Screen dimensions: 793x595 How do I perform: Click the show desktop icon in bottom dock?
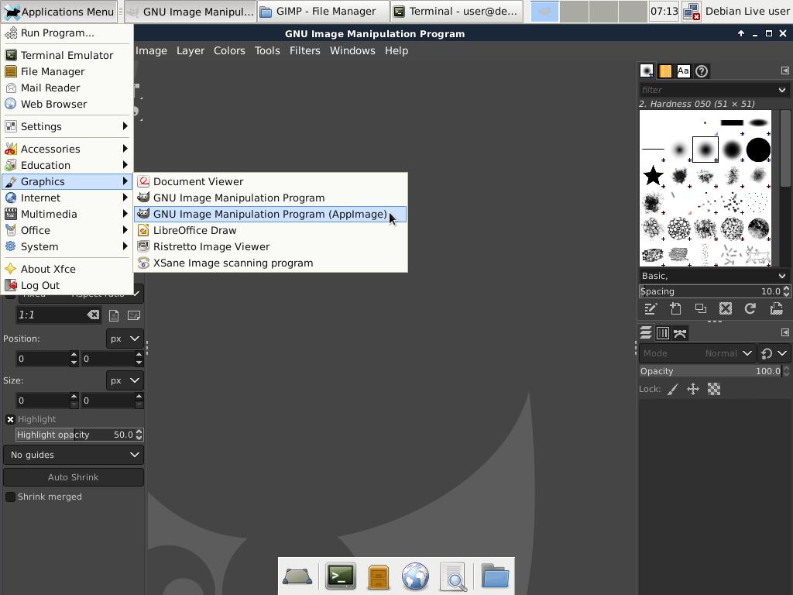(x=297, y=576)
